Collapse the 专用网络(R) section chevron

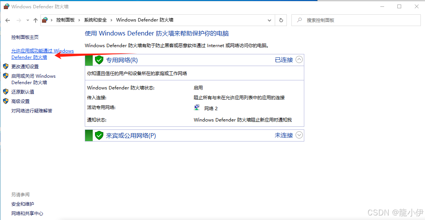(299, 60)
